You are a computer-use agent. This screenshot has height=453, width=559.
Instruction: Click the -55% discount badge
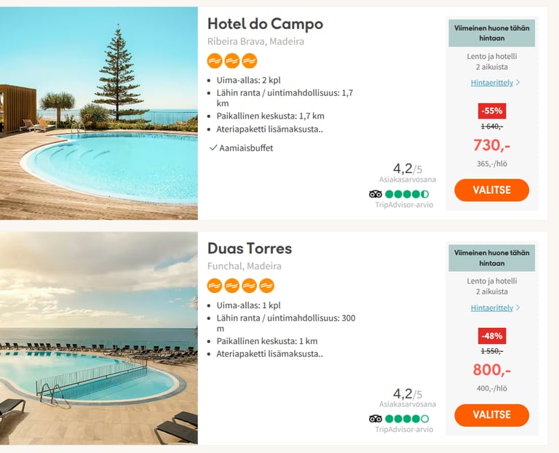click(492, 111)
